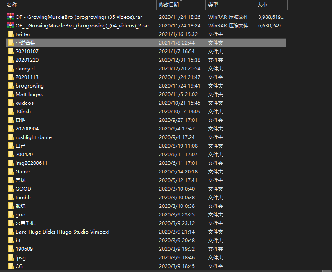Image resolution: width=332 pixels, height=272 pixels.
Task: Click the 其他 folder icon
Action: (x=11, y=120)
